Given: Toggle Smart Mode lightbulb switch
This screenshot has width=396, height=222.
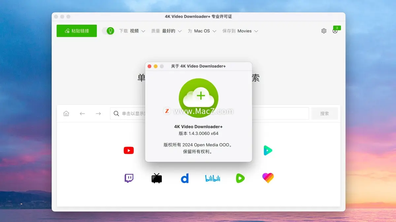Looking at the screenshot, I should (x=109, y=31).
